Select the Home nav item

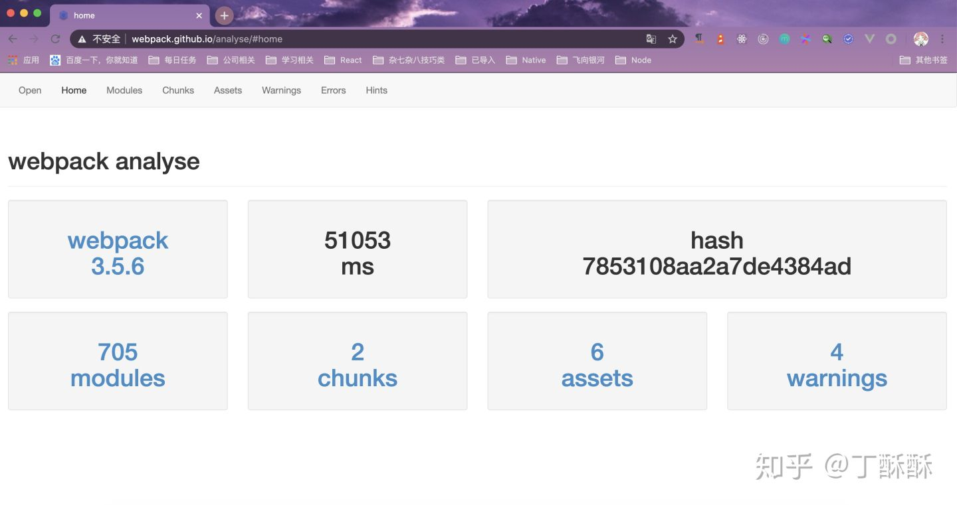click(x=74, y=90)
